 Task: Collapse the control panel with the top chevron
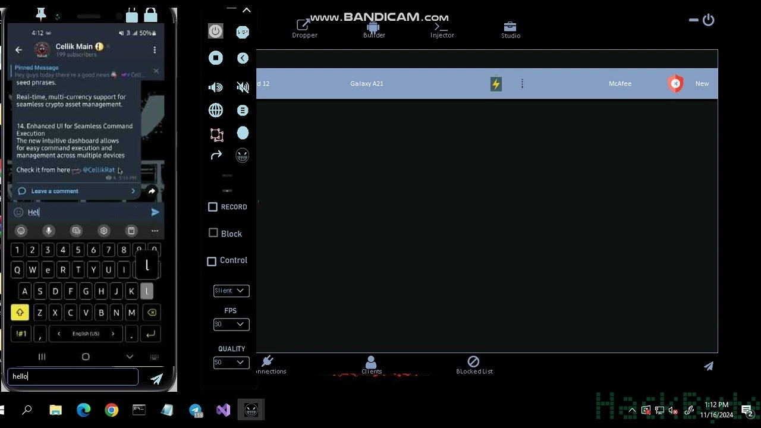point(247,10)
